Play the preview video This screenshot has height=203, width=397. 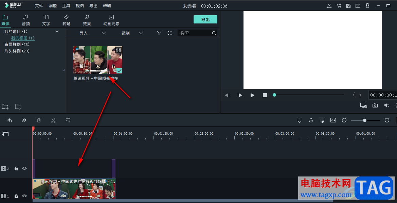click(x=252, y=95)
